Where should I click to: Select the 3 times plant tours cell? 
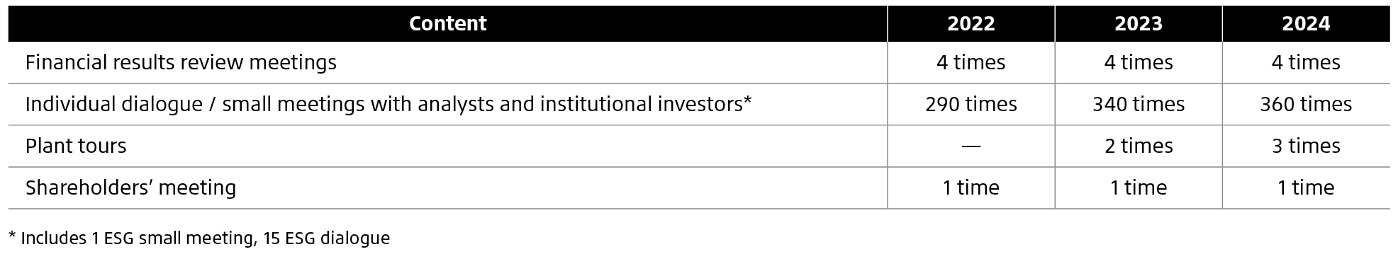(1306, 146)
